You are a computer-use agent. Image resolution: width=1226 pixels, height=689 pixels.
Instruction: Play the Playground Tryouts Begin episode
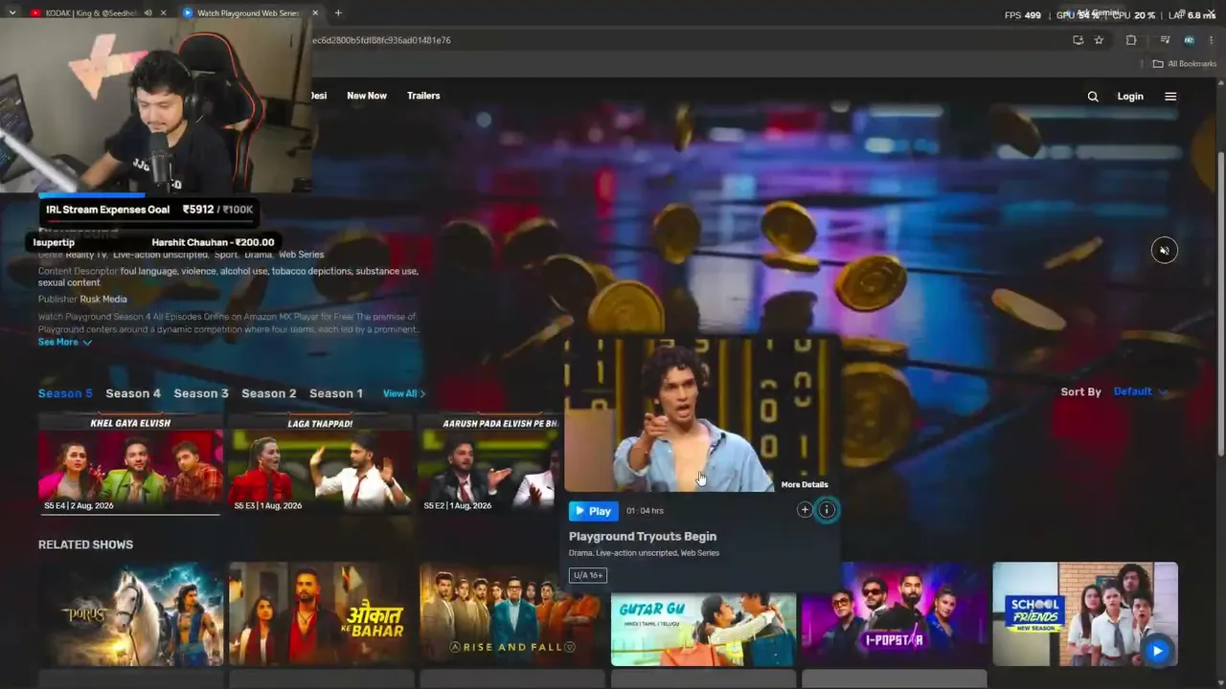(593, 511)
